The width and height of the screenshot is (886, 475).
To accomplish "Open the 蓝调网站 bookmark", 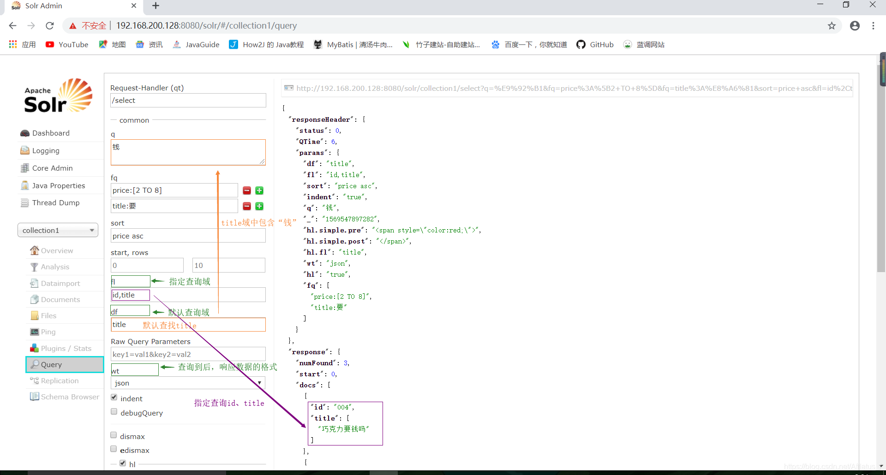I will [643, 44].
